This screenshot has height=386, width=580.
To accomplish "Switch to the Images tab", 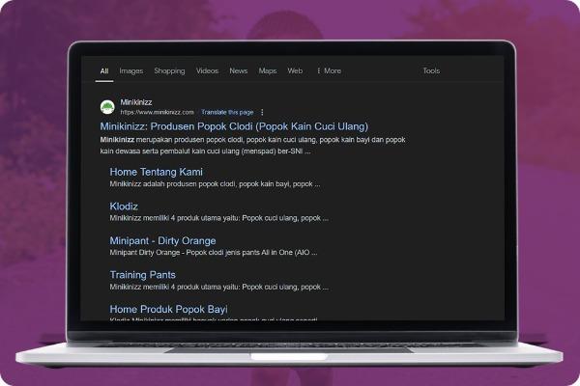I will tap(130, 70).
